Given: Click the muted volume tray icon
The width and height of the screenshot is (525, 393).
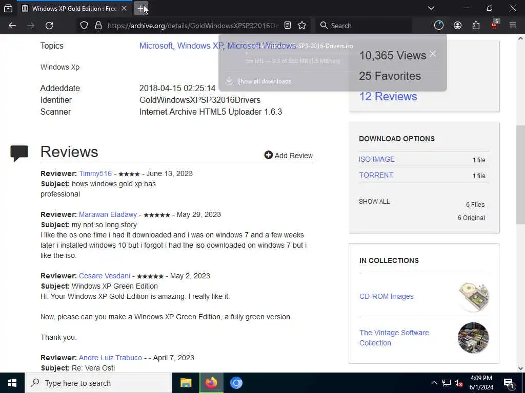Looking at the screenshot, I should [x=459, y=383].
